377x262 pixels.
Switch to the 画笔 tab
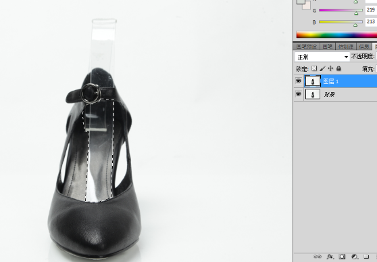pos(327,47)
